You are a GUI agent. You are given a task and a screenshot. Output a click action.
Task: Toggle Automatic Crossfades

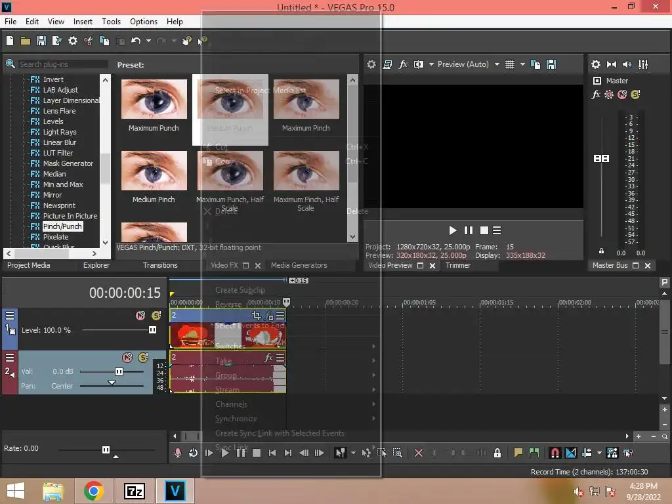571,453
